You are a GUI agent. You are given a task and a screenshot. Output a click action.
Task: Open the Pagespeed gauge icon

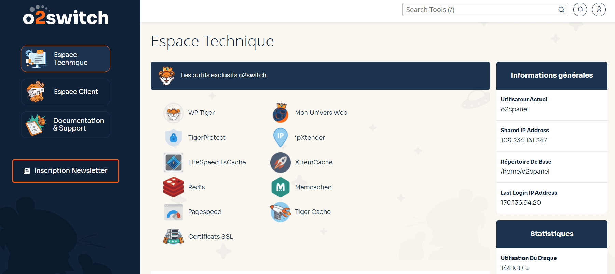coord(174,212)
